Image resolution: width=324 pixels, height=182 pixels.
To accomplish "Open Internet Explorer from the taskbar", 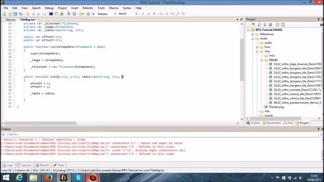I will (19, 177).
